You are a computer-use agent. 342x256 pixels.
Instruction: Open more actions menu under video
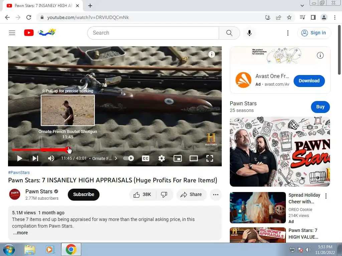[215, 195]
